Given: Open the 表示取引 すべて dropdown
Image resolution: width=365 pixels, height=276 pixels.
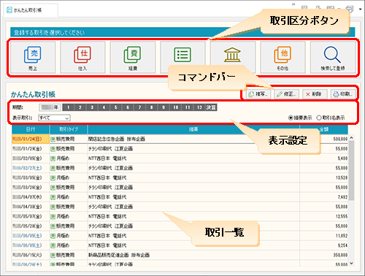Looking at the screenshot, I should [x=54, y=118].
